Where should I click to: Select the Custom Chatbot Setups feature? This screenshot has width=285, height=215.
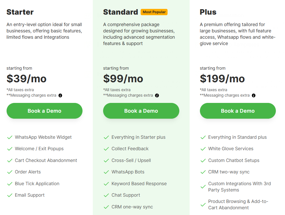[x=234, y=160]
